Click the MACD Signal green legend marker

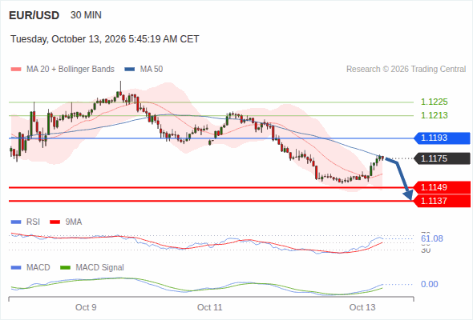[66, 267]
